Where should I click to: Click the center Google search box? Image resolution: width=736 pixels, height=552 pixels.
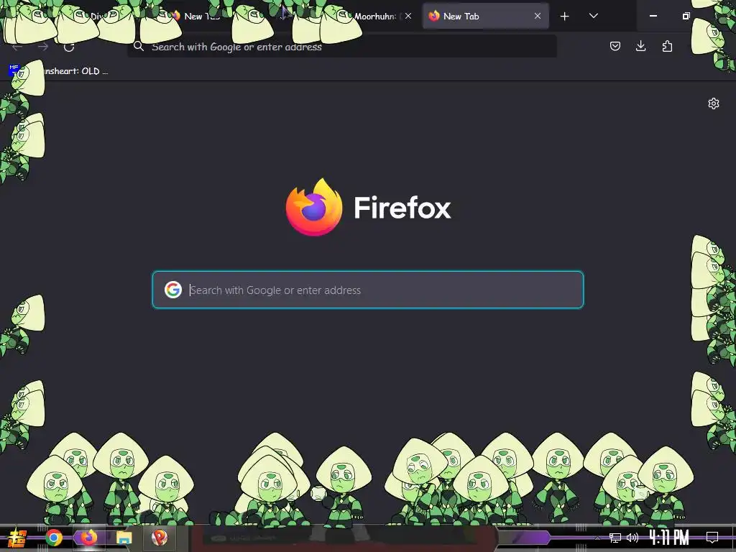tap(367, 290)
